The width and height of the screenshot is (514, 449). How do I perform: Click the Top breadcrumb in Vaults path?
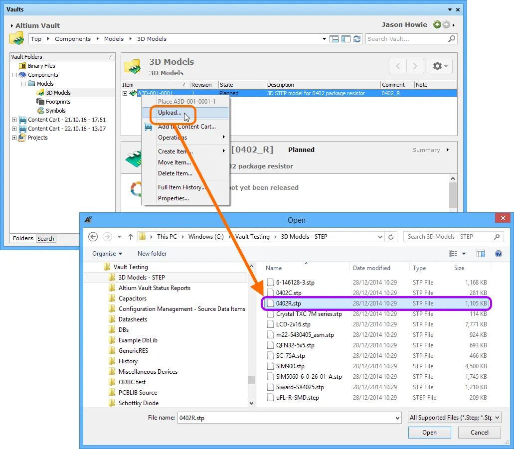click(36, 39)
